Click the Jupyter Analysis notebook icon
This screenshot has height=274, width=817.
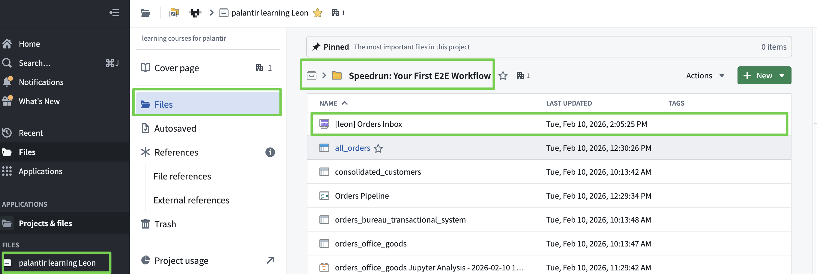click(324, 267)
